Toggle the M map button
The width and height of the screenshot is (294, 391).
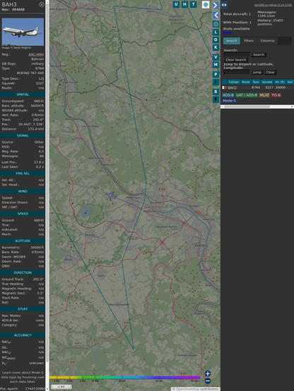point(216,65)
